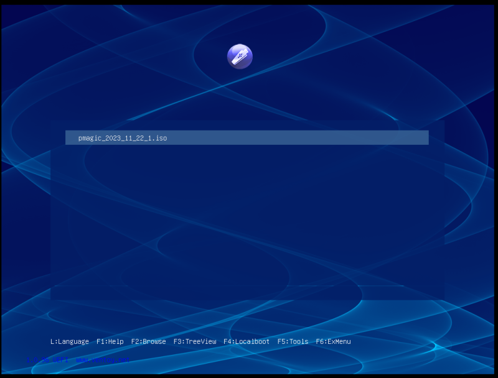Click the 1.0.96 UEFI version text
Viewport: 498px width, 378px height.
[47, 360]
